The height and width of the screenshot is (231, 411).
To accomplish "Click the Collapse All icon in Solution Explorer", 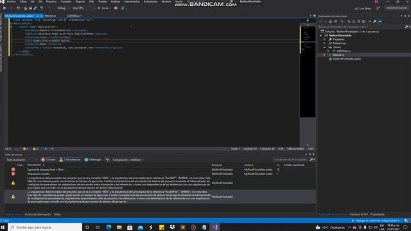I will (x=358, y=21).
